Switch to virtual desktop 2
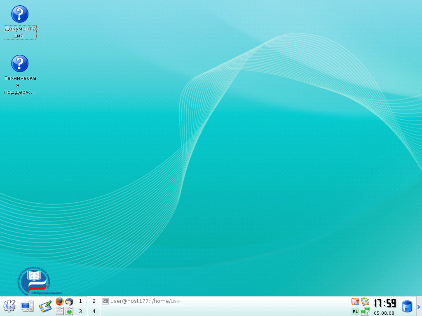 [x=94, y=301]
